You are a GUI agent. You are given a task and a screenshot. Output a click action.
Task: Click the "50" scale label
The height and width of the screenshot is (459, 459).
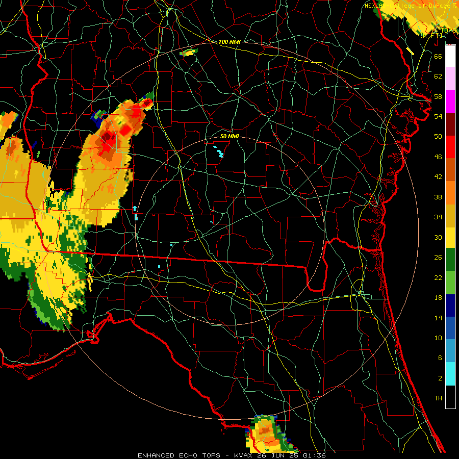[438, 136]
